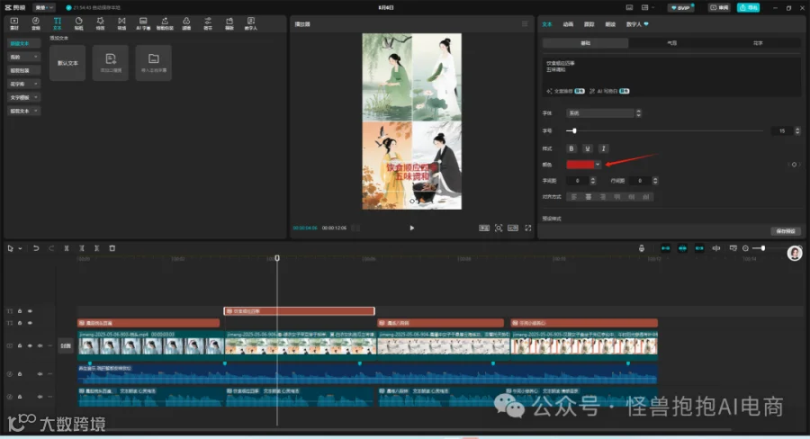Click the keyframe diamond beside the color row
Screen dimensions: 810x439
coord(794,165)
